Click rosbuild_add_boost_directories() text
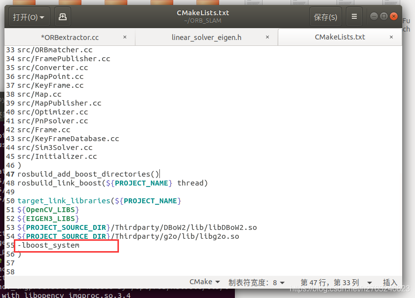This screenshot has height=298, width=415. pos(88,174)
